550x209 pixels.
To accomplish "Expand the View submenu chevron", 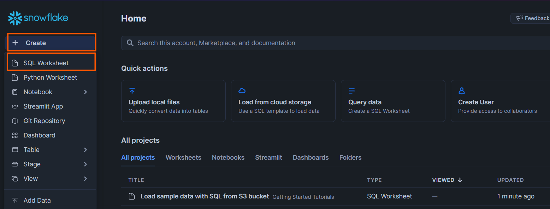I will 85,179.
